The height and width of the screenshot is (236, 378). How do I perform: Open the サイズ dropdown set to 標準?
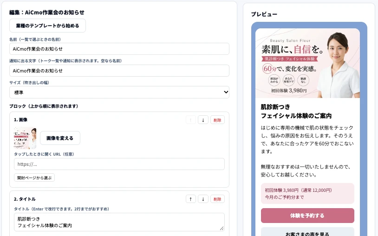point(119,92)
